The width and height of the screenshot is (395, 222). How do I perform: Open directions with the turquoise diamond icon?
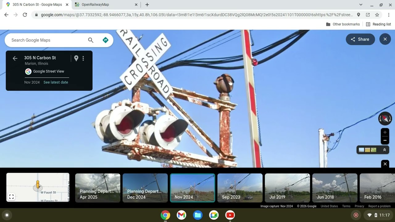[x=106, y=40]
